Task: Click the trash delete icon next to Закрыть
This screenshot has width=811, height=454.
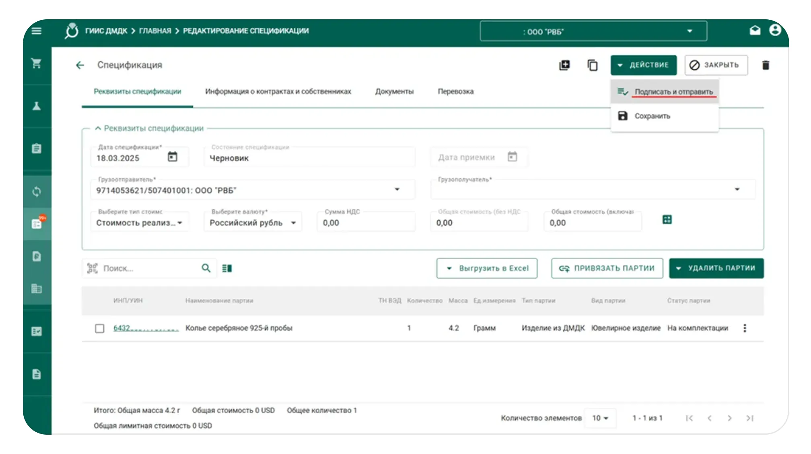Action: (x=766, y=65)
